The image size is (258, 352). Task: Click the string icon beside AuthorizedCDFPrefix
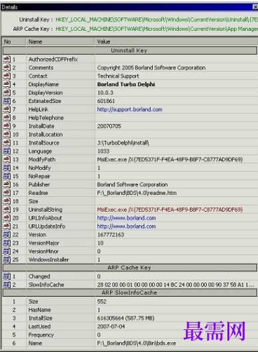pyautogui.click(x=7, y=59)
